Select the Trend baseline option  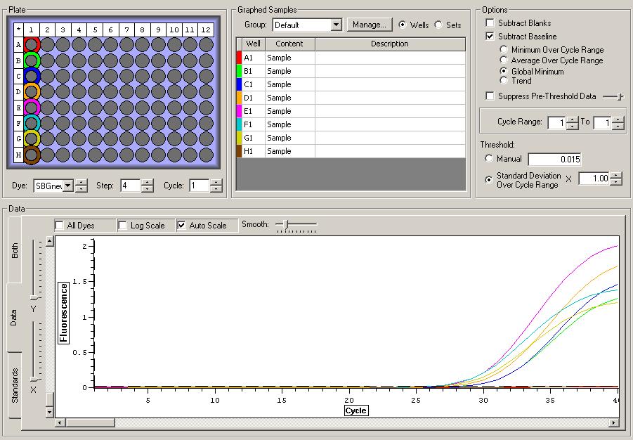pos(504,80)
